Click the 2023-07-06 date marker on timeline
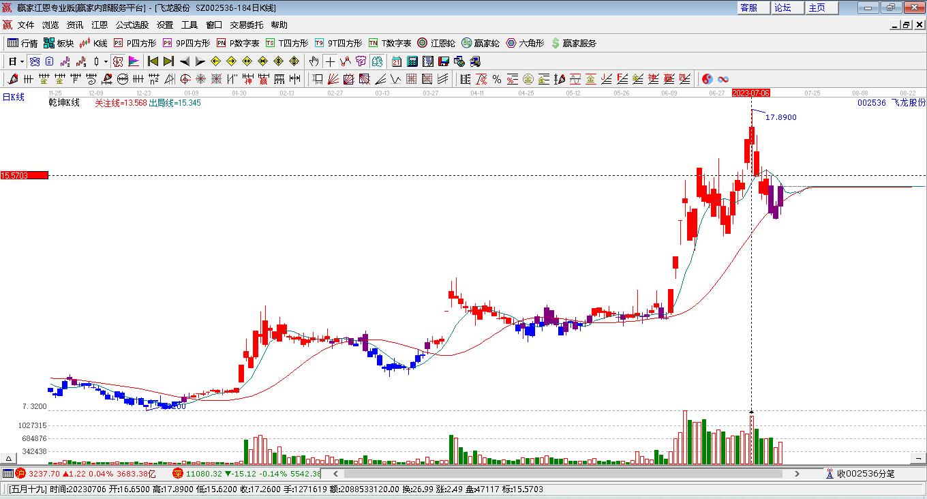 (x=750, y=93)
